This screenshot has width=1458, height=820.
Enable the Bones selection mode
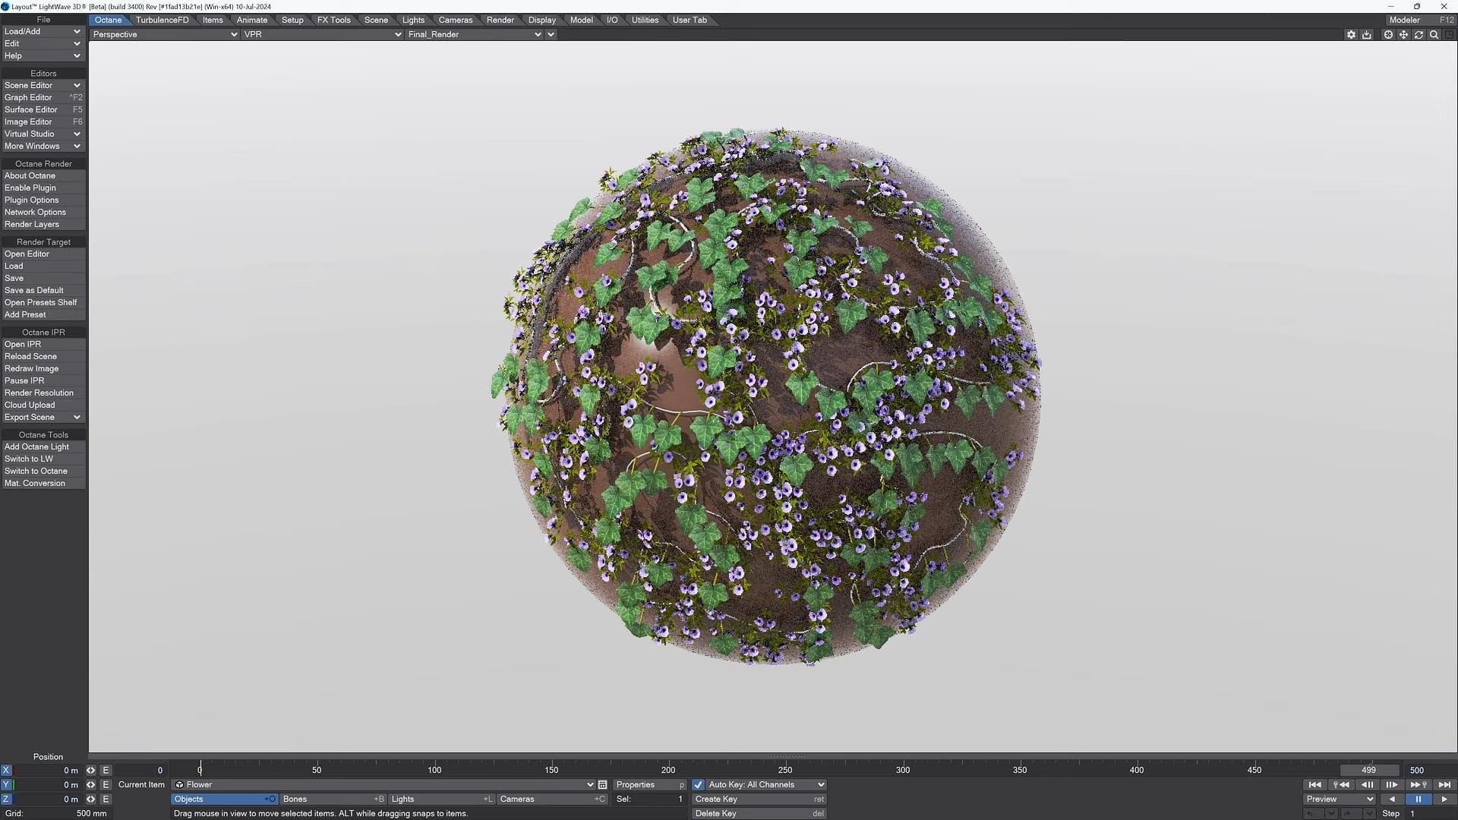pos(332,799)
